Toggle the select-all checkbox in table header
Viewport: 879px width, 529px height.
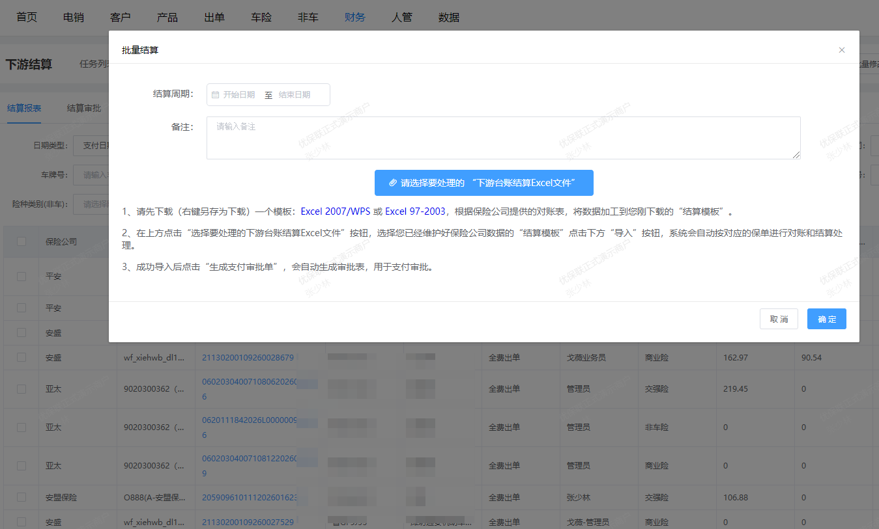coord(22,241)
